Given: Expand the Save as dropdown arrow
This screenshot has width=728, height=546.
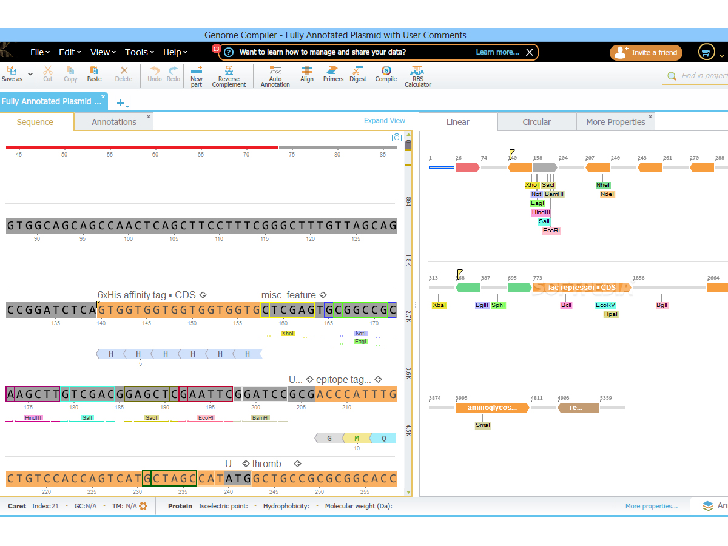Looking at the screenshot, I should (30, 74).
